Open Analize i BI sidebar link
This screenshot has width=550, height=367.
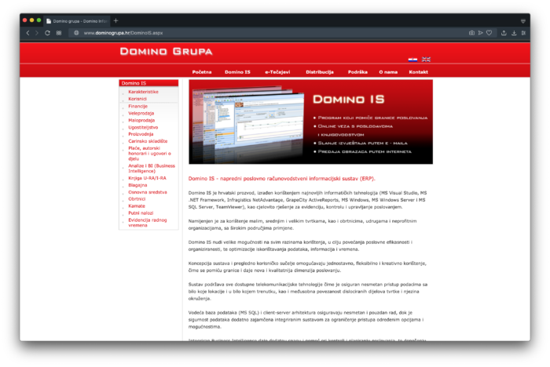pos(152,169)
